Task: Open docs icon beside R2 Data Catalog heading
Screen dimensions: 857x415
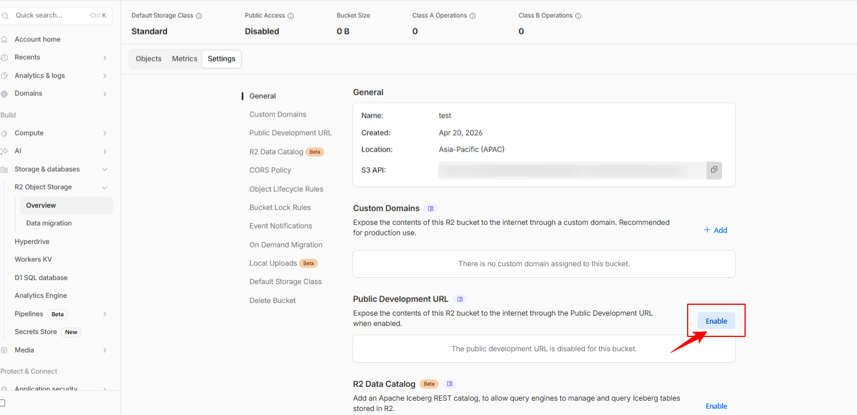Action: point(449,384)
